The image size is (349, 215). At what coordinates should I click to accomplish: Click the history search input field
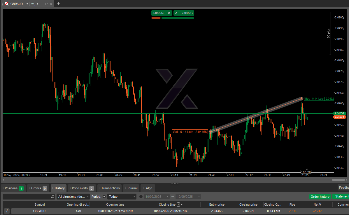(x=26, y=197)
